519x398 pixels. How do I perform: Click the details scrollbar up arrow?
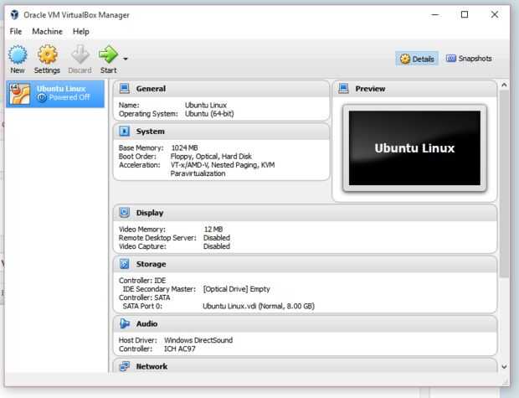(x=504, y=85)
